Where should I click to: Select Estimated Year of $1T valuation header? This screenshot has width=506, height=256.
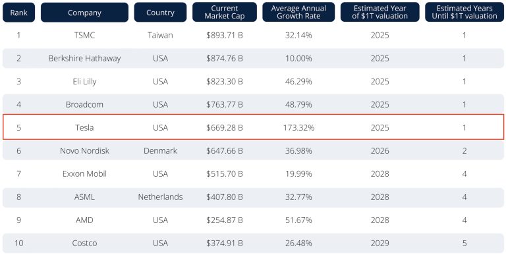[379, 13]
